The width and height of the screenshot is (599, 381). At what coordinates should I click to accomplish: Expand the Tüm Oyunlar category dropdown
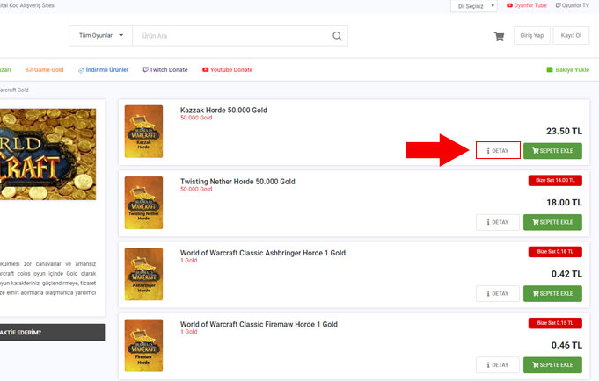100,36
